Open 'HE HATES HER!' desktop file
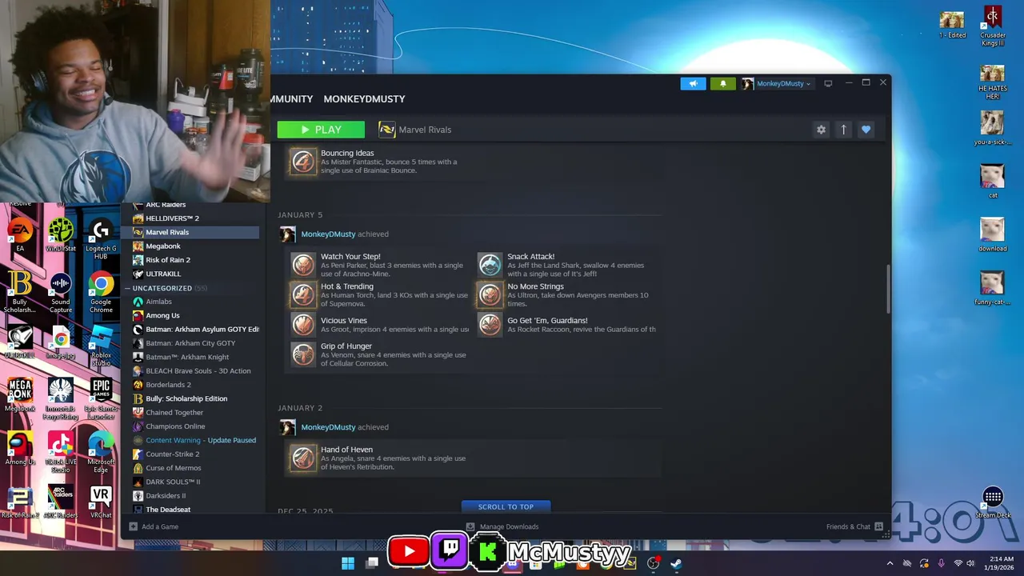This screenshot has width=1024, height=576. pyautogui.click(x=993, y=82)
